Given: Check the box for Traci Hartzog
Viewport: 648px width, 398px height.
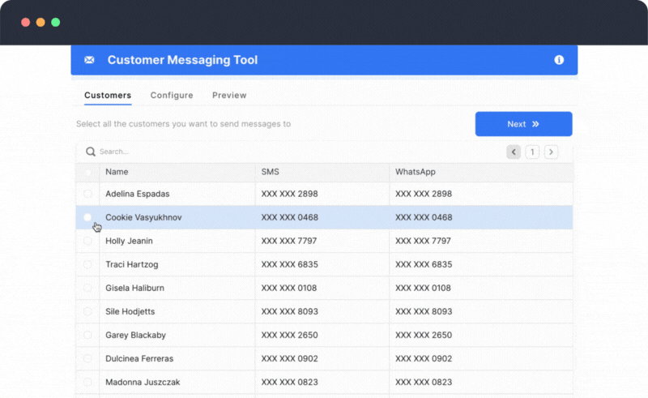Looking at the screenshot, I should pyautogui.click(x=87, y=264).
